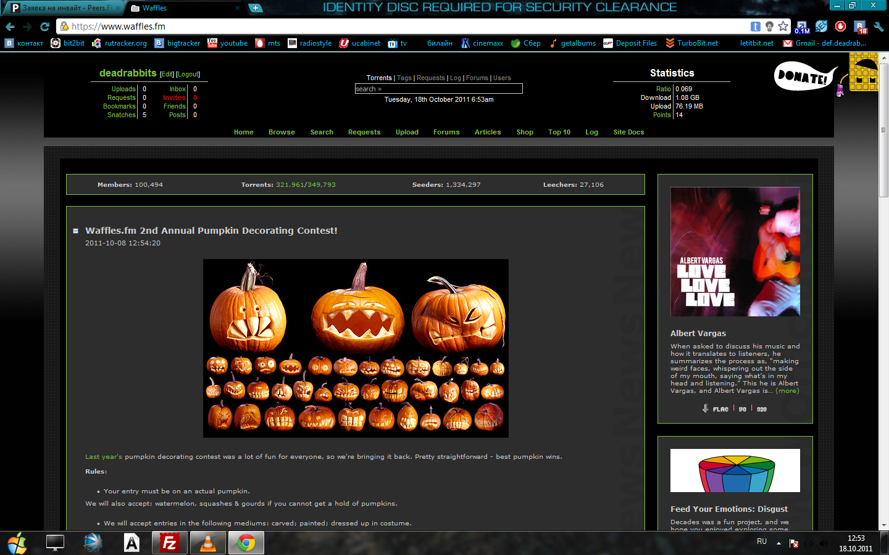889x555 pixels.
Task: Click the Last year's link
Action: pos(104,457)
